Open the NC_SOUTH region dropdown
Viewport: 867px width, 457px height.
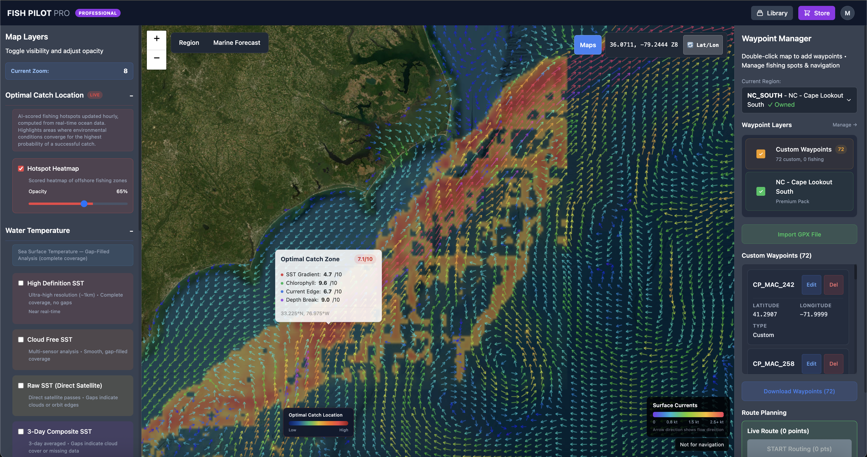799,100
